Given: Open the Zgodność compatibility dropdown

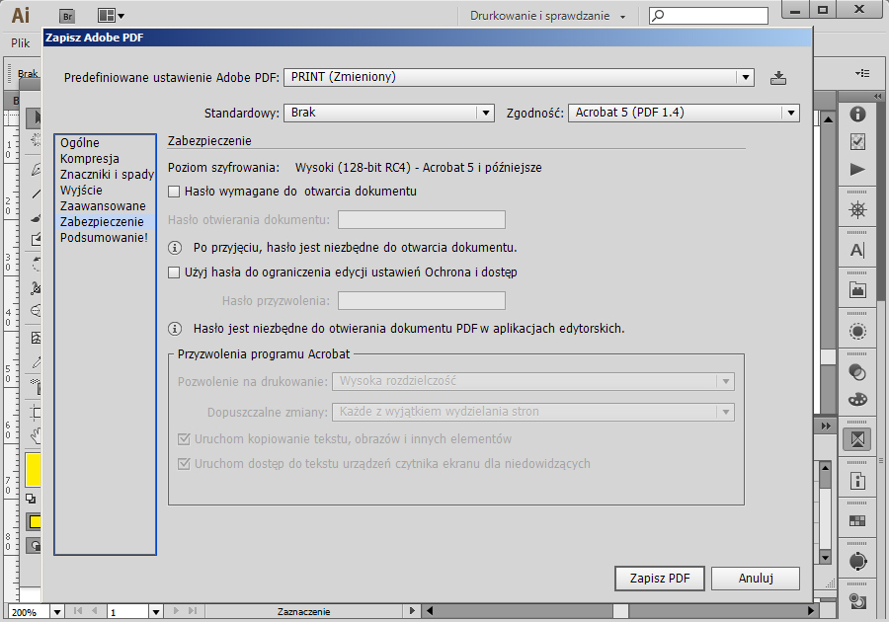Looking at the screenshot, I should click(684, 113).
